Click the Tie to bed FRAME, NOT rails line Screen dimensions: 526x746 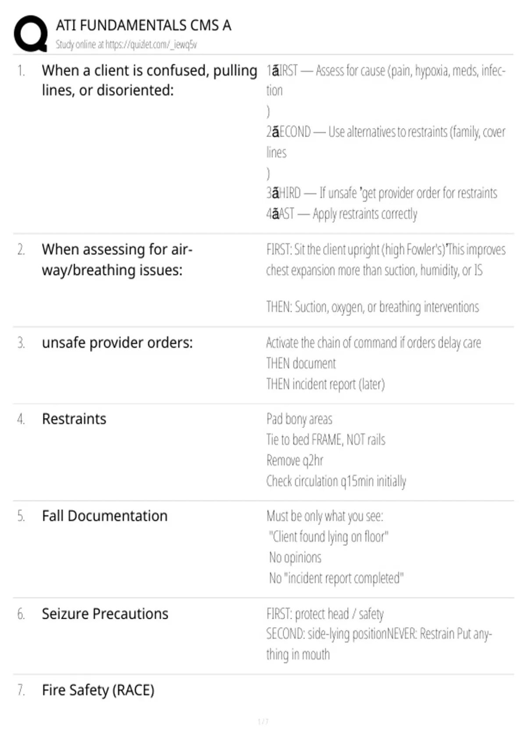tap(326, 440)
